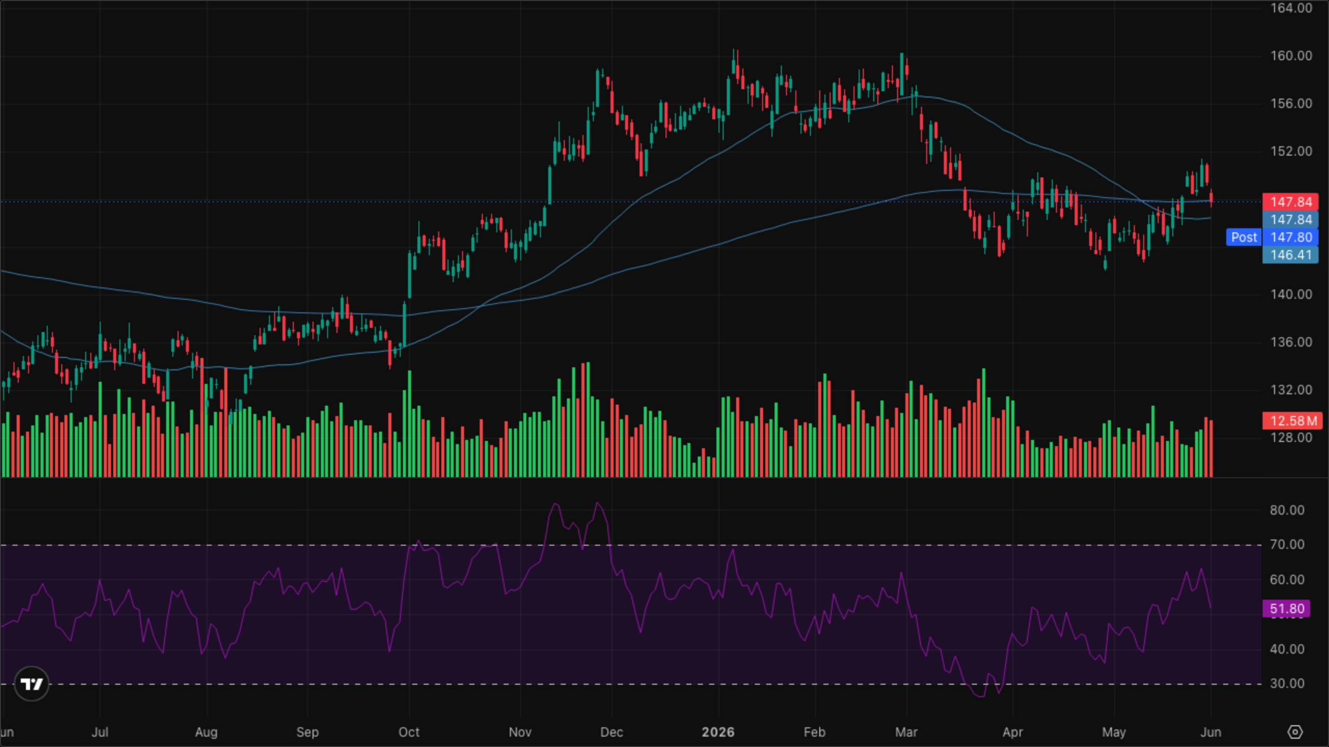Click the Apr date axis label
This screenshot has height=747, width=1329.
point(1013,732)
